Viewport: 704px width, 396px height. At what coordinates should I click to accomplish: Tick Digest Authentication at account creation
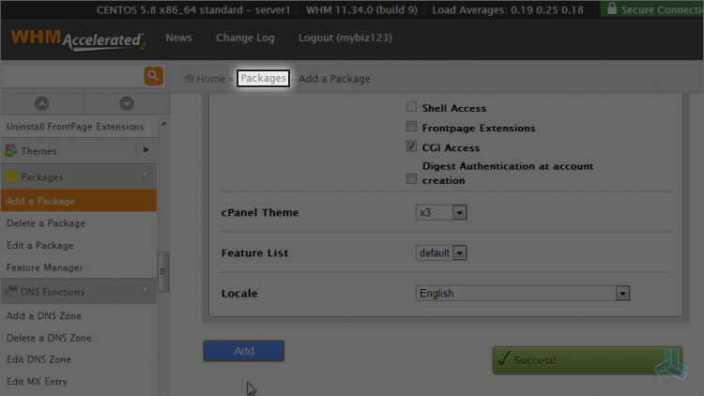click(411, 178)
